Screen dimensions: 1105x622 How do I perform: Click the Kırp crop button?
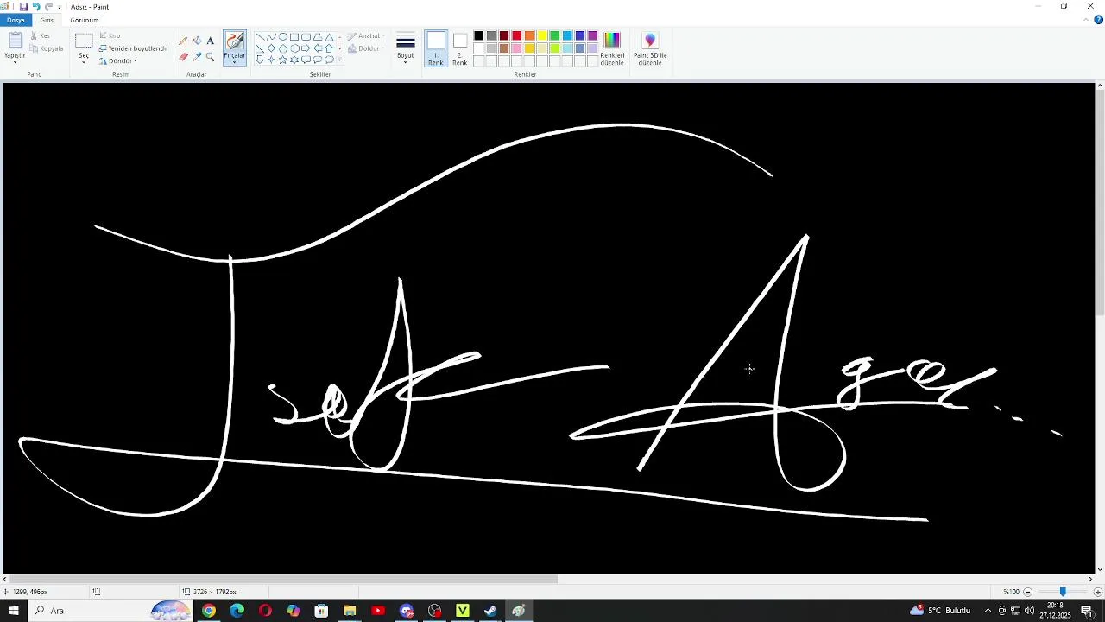[x=110, y=36]
